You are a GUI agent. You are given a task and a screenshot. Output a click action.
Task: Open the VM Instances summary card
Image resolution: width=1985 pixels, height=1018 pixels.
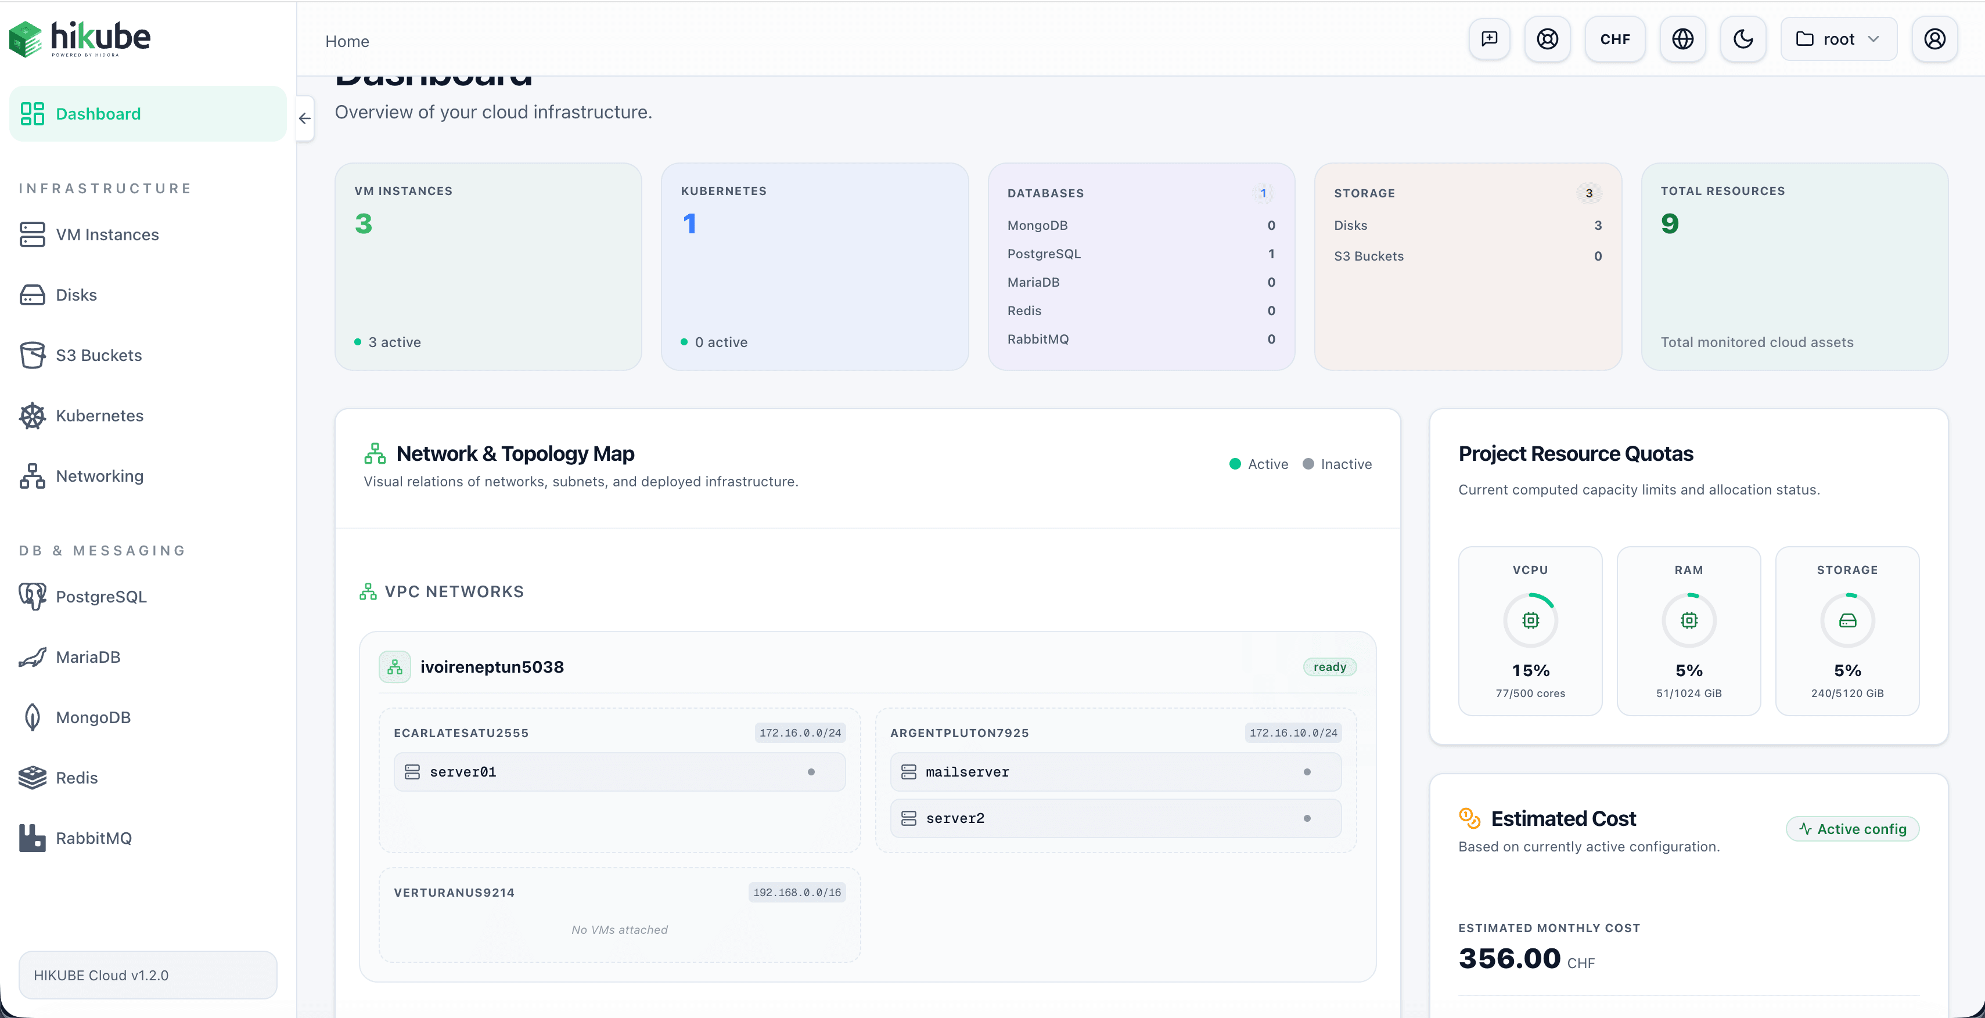tap(488, 266)
